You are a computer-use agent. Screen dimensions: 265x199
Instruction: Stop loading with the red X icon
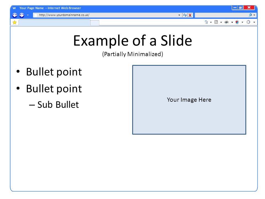190,15
